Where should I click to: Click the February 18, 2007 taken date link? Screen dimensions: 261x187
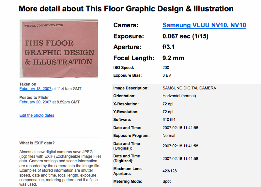pos(35,89)
